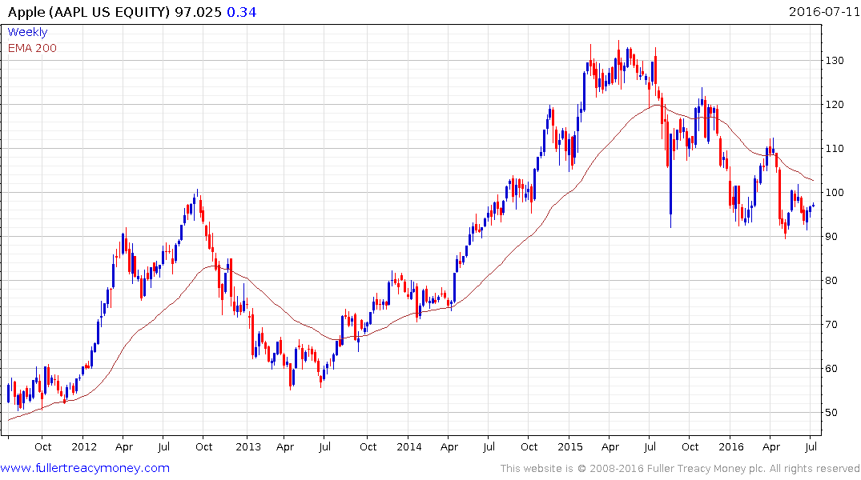Viewport: 861px width, 480px height.
Task: Click the chart date 2016-07-11
Action: click(824, 11)
